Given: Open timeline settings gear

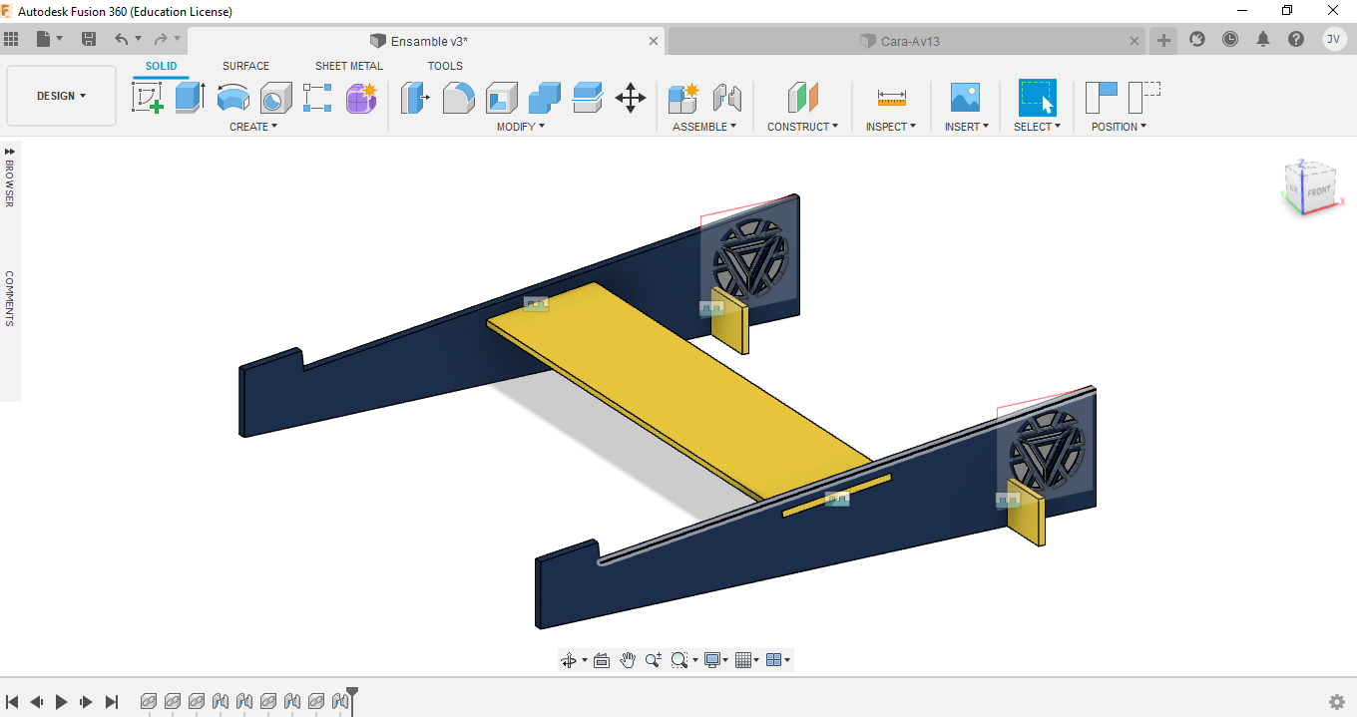Looking at the screenshot, I should click(1337, 702).
